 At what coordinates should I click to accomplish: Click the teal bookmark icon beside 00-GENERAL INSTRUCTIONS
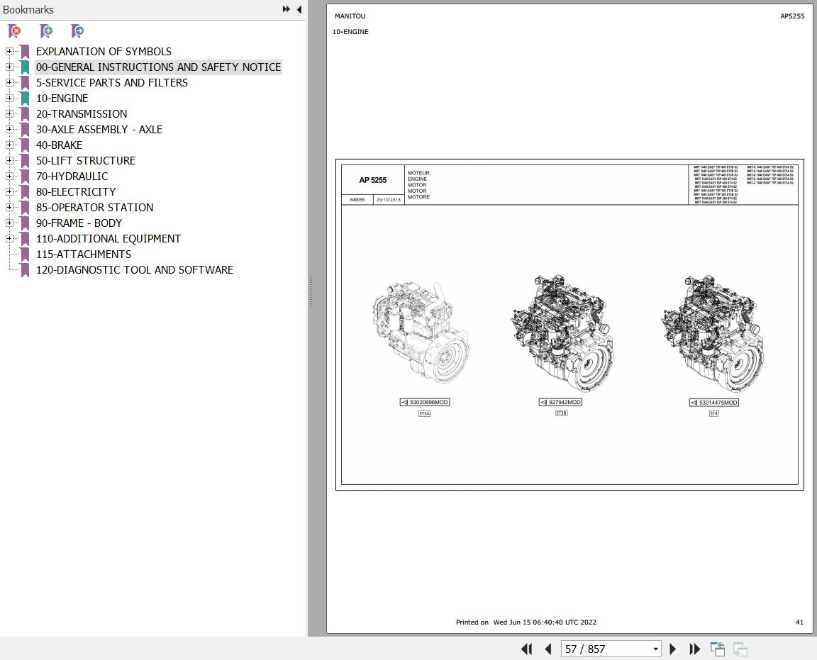click(25, 67)
